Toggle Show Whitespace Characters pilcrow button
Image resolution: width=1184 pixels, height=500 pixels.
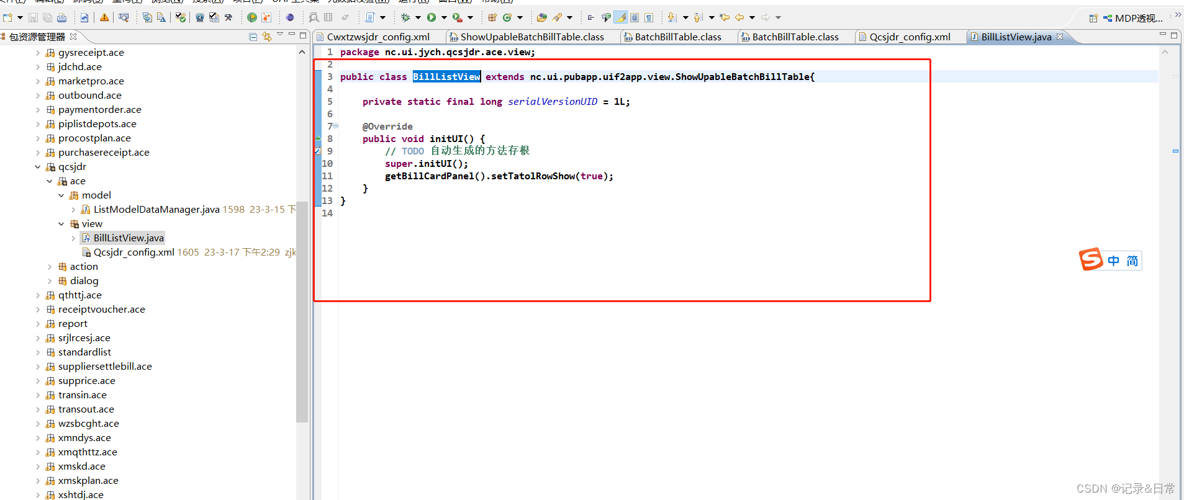coord(649,17)
